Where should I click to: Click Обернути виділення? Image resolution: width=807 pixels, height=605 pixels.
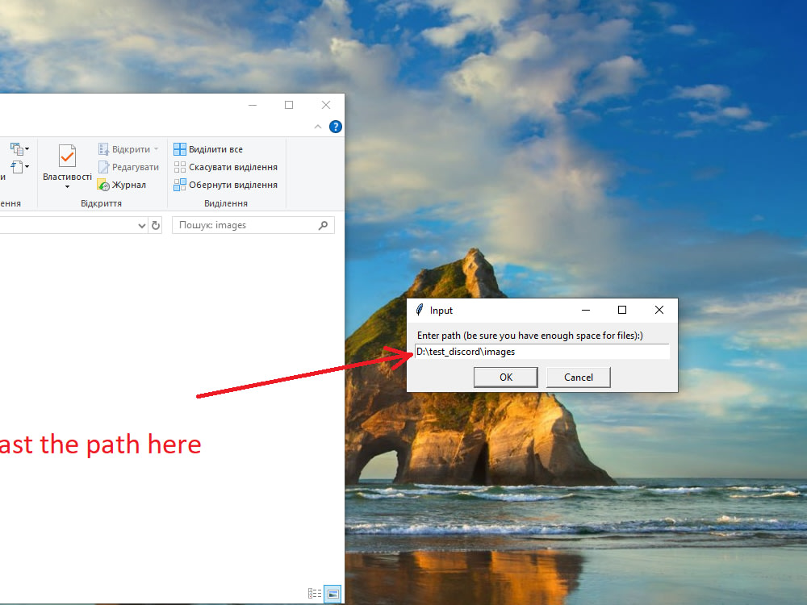(225, 185)
